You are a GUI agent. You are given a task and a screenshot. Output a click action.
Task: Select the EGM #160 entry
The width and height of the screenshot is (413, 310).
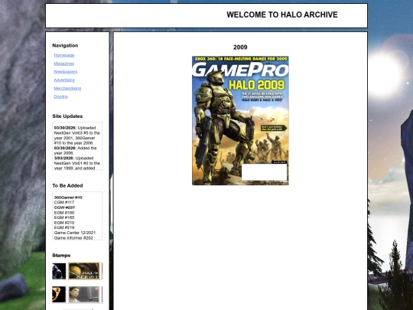64,213
